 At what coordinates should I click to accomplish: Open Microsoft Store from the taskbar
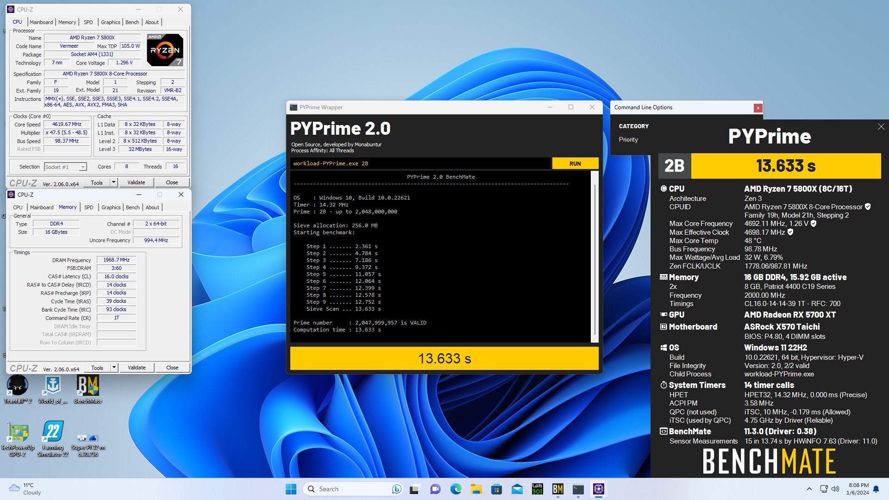point(496,489)
